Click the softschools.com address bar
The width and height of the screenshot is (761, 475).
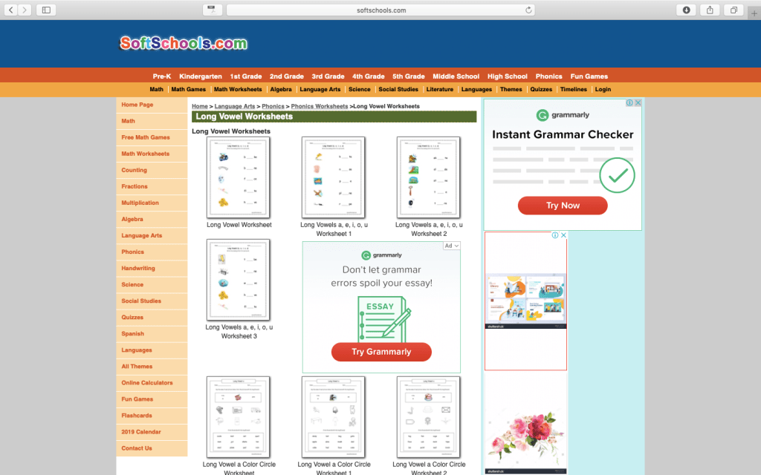(x=380, y=10)
